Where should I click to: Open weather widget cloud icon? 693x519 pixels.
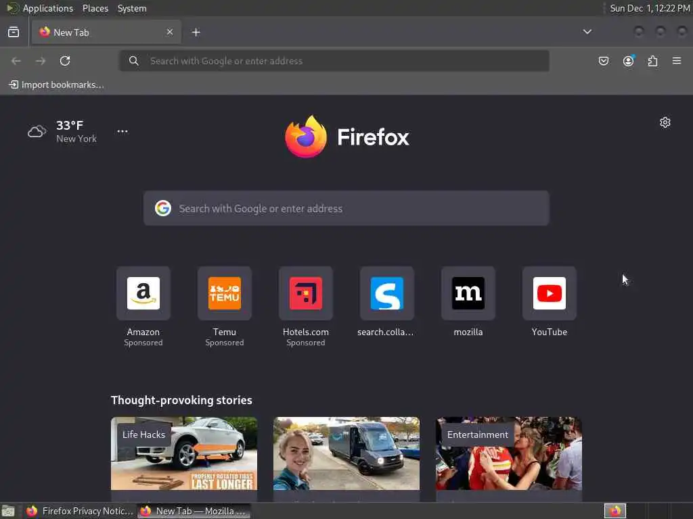pos(37,132)
